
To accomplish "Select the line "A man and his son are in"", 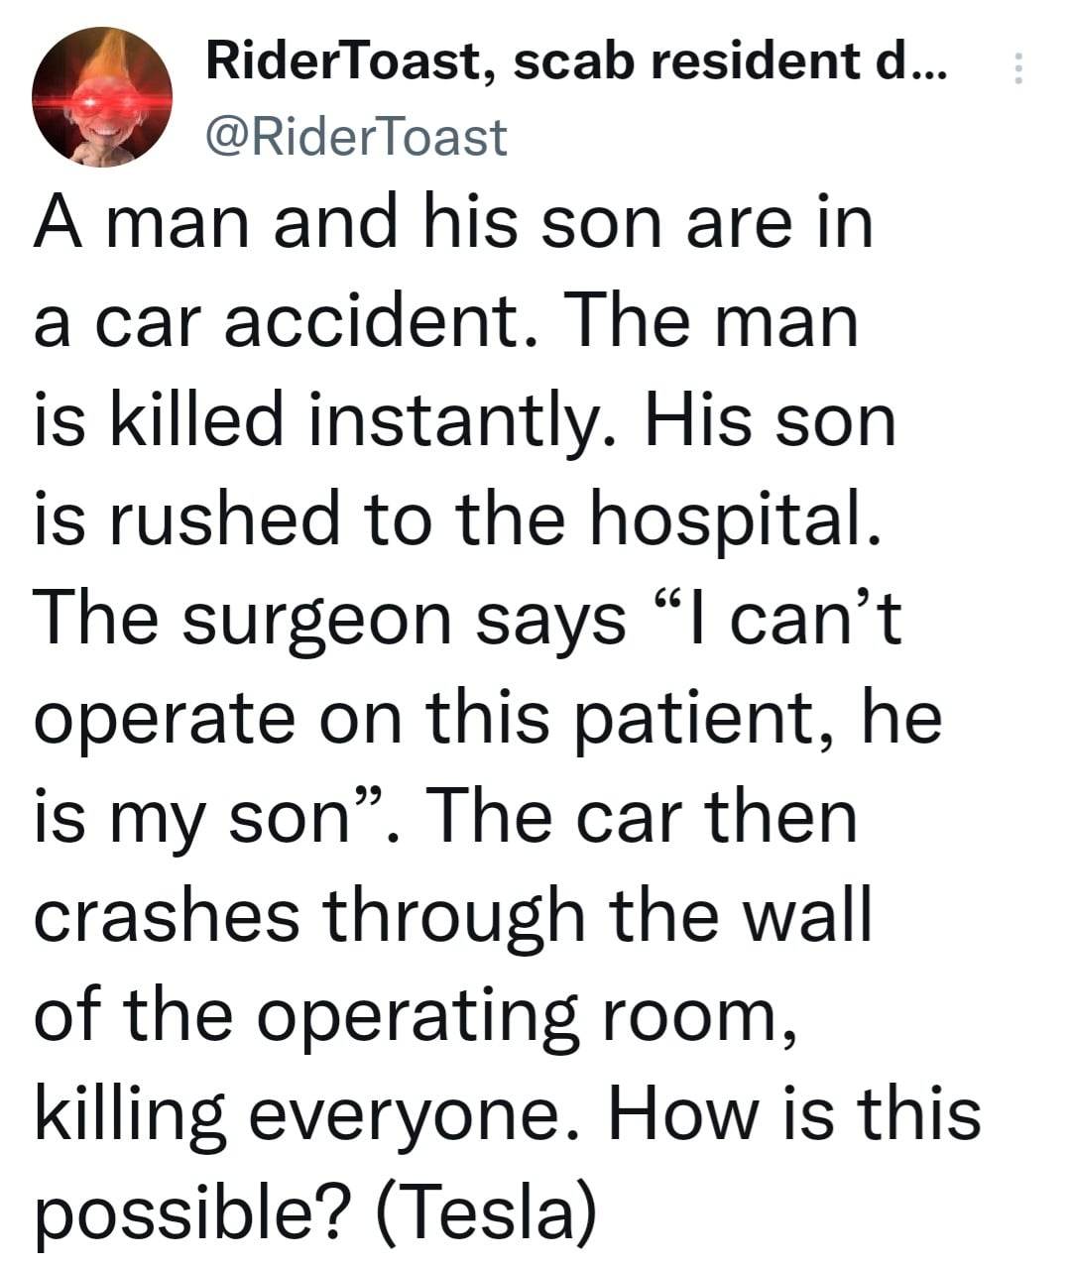I will click(x=454, y=222).
